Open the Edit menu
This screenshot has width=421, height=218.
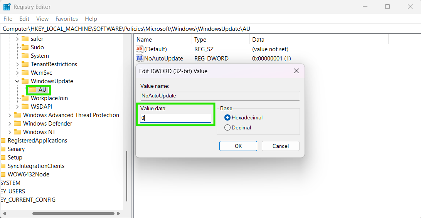[24, 19]
